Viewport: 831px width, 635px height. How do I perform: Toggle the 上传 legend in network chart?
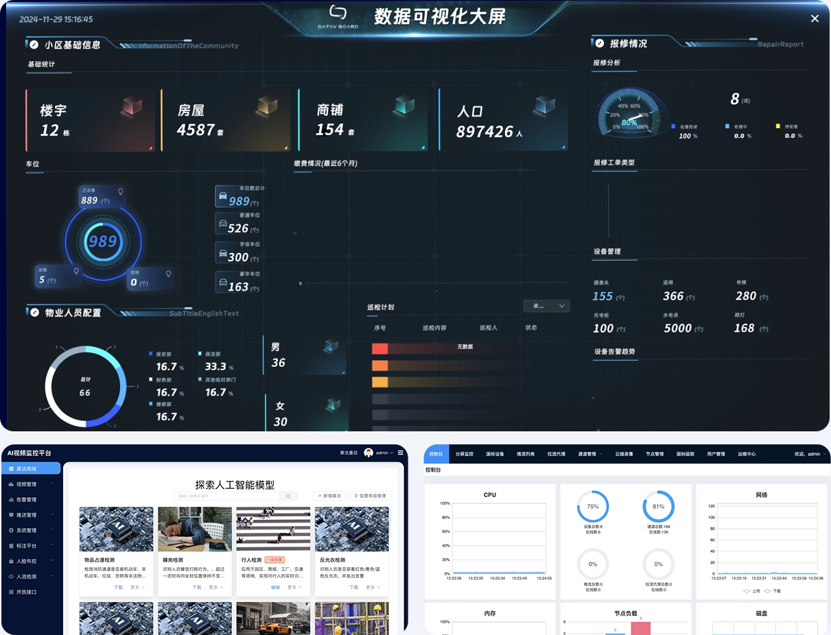click(x=751, y=590)
